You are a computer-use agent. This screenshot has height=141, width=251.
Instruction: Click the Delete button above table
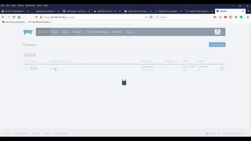coord(30,55)
